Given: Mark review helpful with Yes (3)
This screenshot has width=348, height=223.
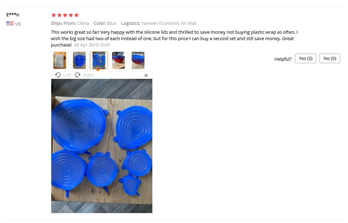Looking at the screenshot, I should point(305,59).
